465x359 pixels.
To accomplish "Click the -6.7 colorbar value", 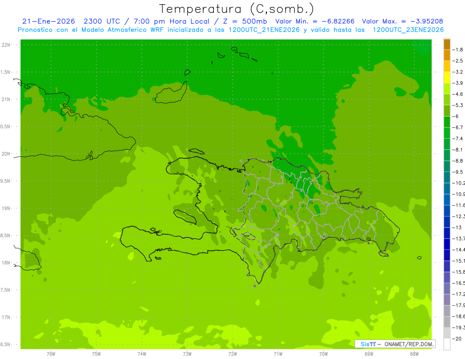I will tap(458, 127).
